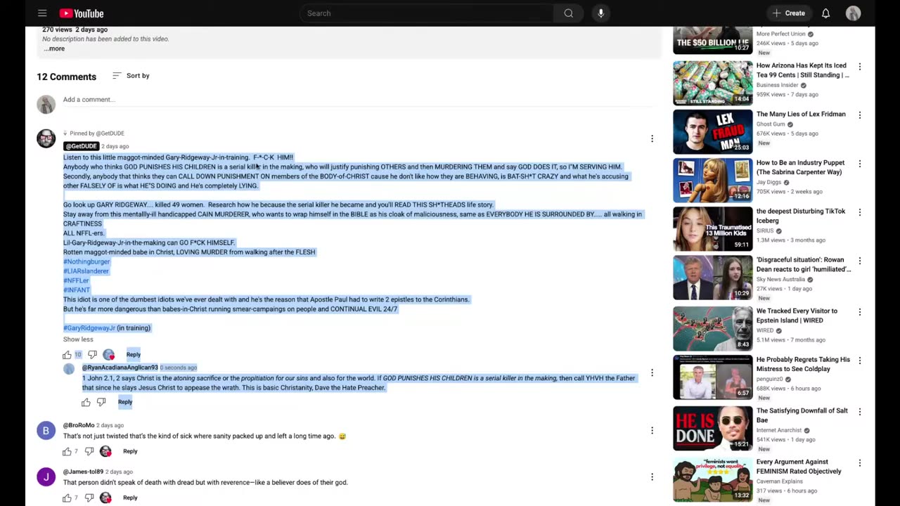Open the @James-tol89 channel link
Image resolution: width=900 pixels, height=506 pixels.
click(x=83, y=472)
